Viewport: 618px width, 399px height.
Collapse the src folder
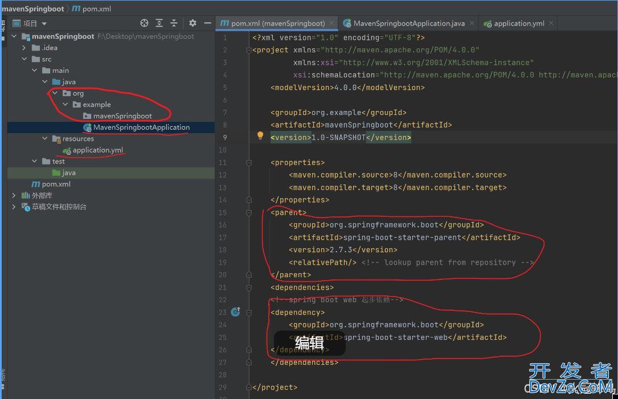click(x=24, y=59)
